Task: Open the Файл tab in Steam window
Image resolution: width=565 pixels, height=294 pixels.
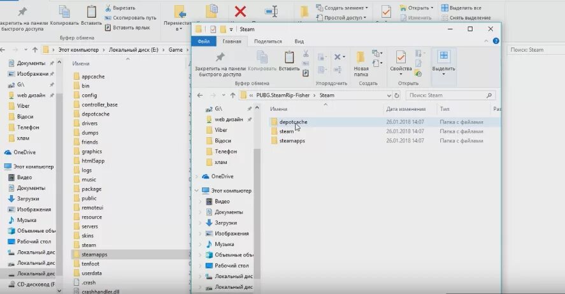Action: coord(204,41)
